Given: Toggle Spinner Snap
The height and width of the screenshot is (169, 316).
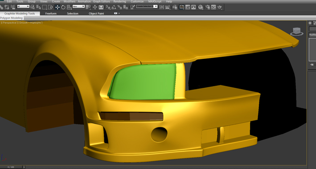Looking at the screenshot, I should point(126,7).
